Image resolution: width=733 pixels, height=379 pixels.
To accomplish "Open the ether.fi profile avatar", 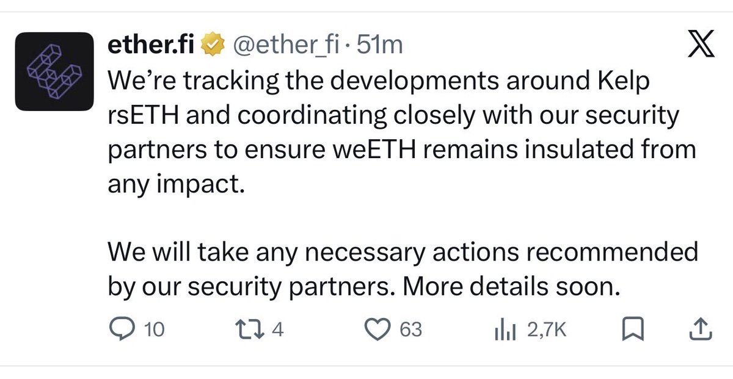I will 53,71.
